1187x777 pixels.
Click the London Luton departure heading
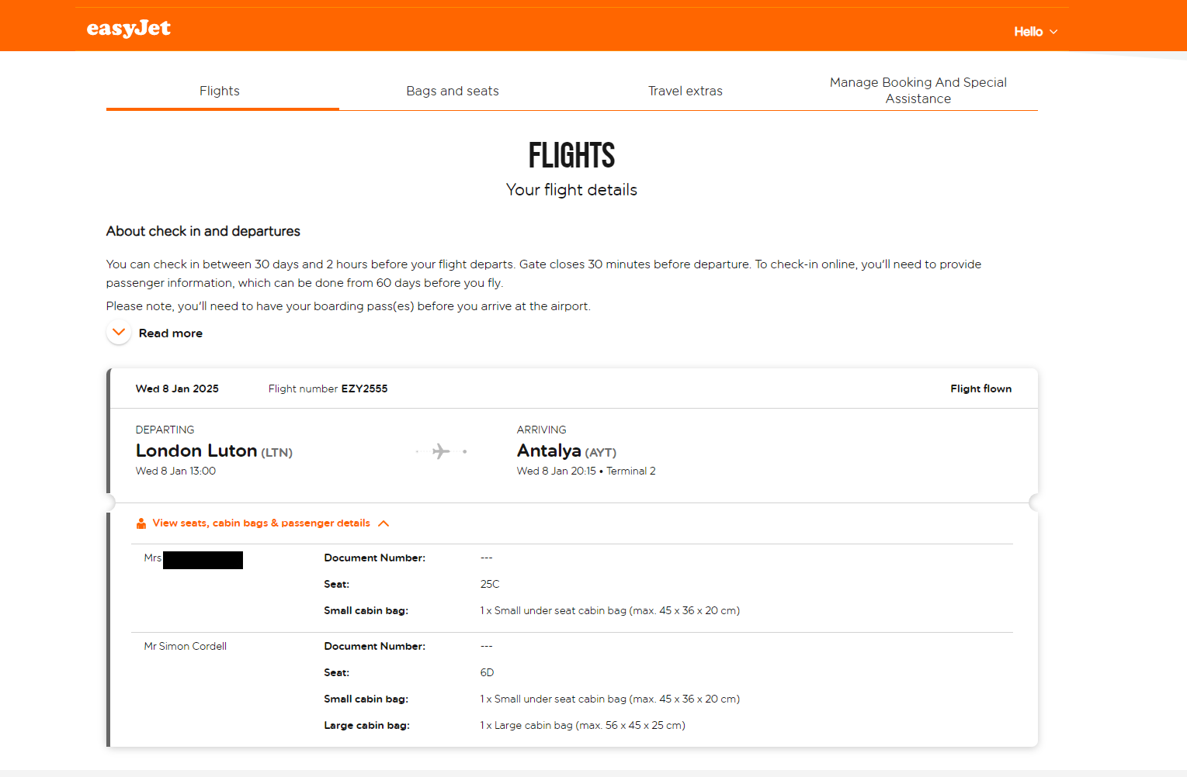click(x=196, y=451)
